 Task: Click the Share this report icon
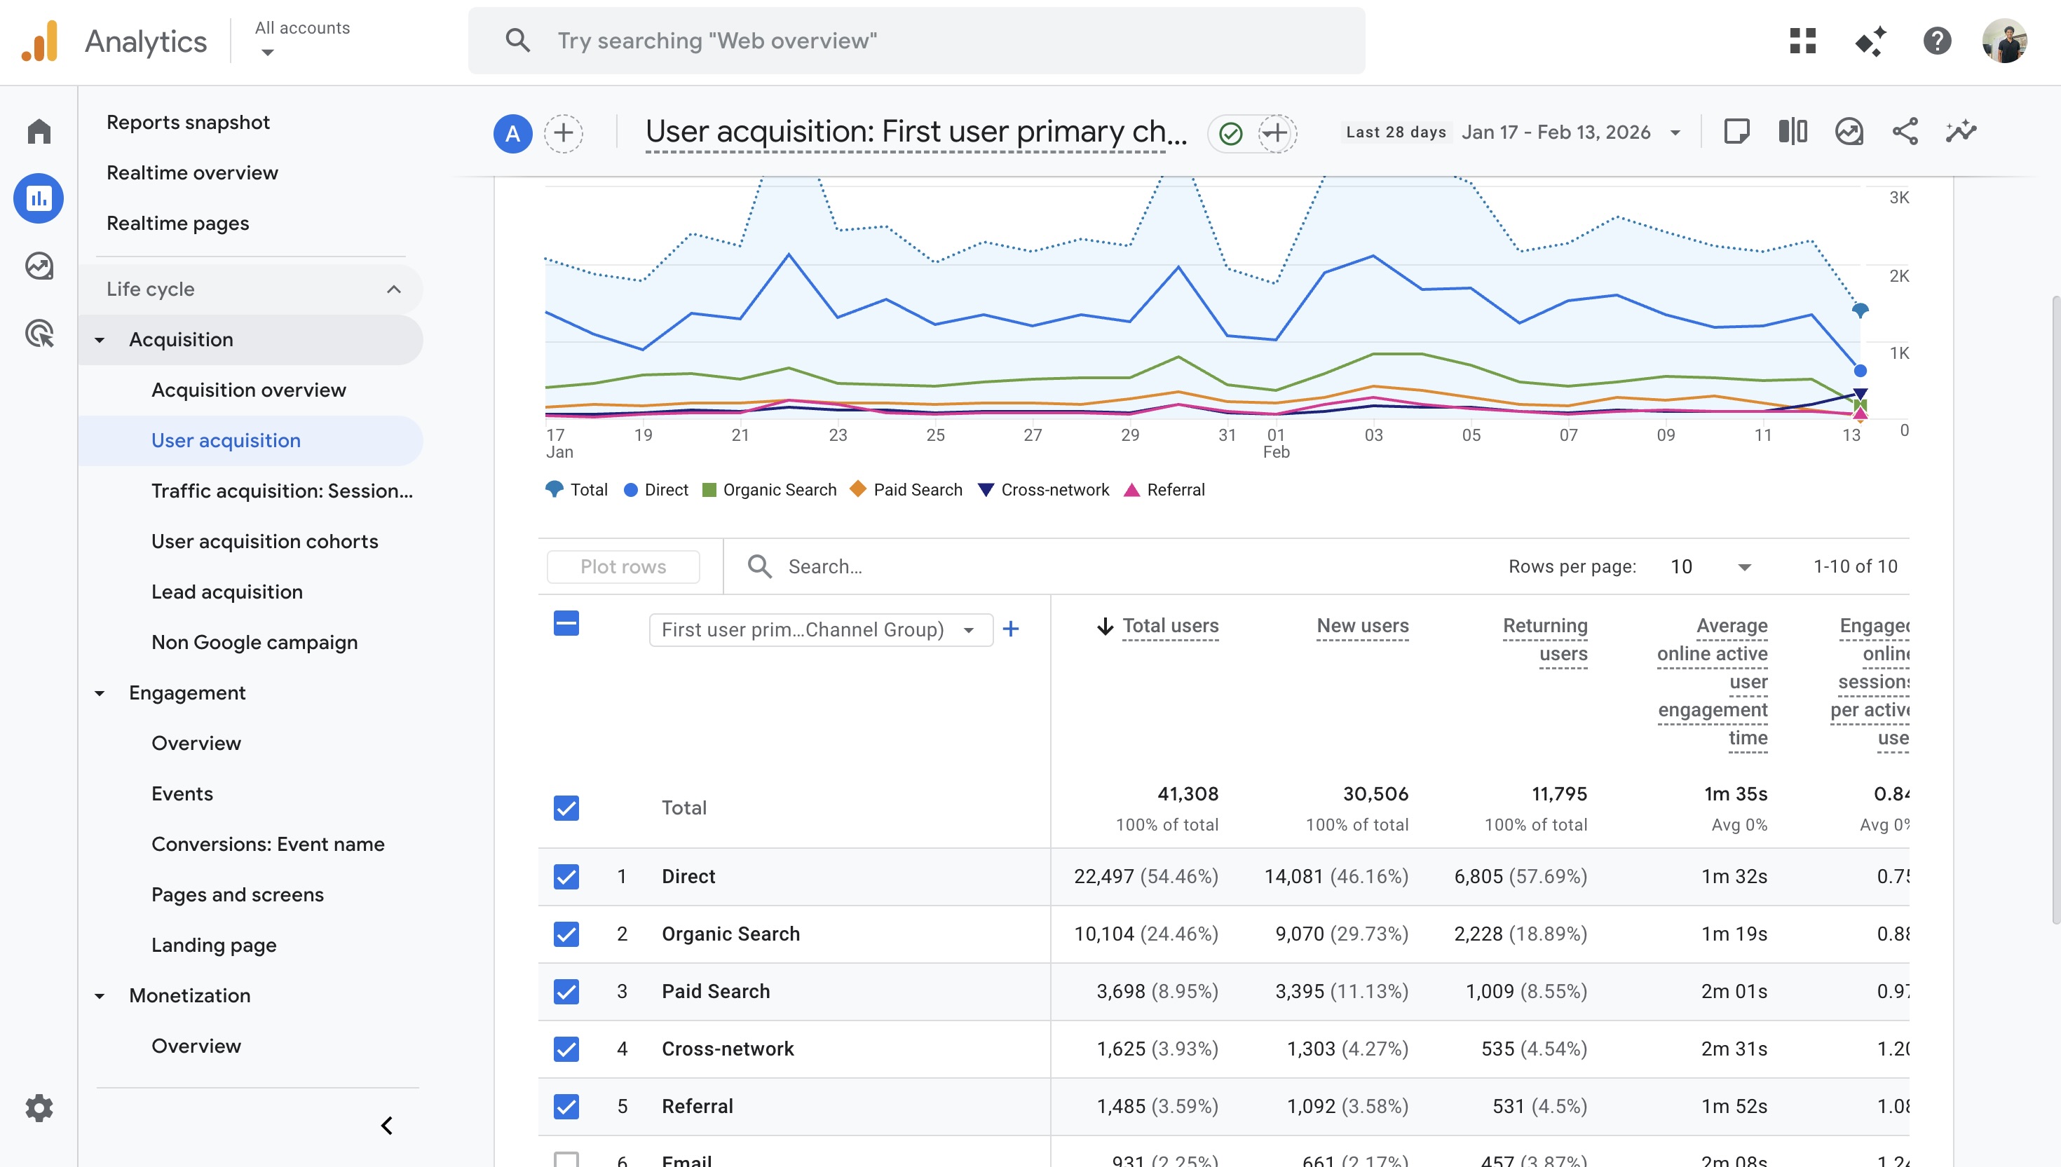tap(1905, 132)
